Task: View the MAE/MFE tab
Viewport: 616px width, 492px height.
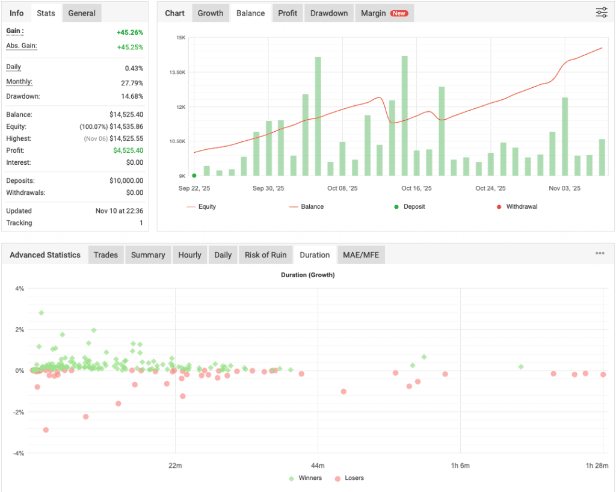Action: 360,254
